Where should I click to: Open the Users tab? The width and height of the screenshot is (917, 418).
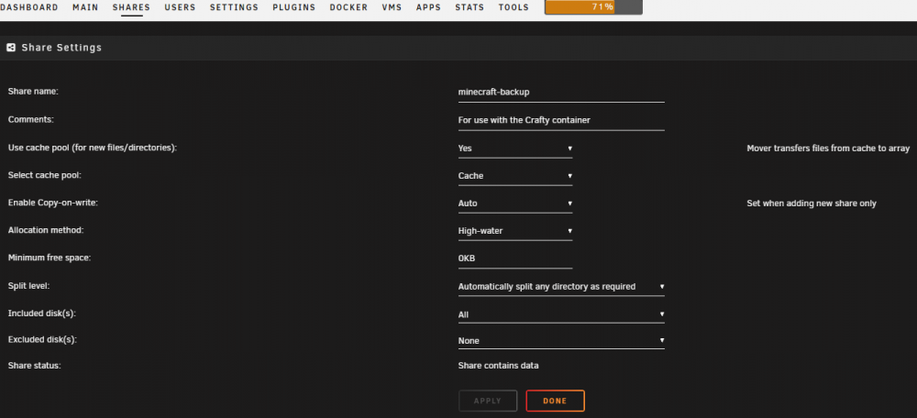point(180,7)
